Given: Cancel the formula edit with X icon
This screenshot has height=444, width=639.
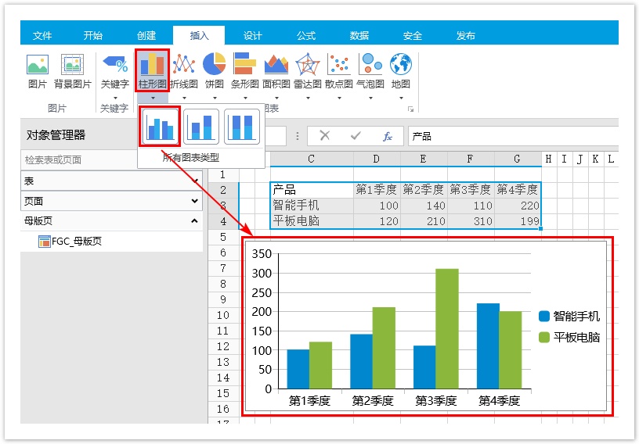Looking at the screenshot, I should [325, 135].
